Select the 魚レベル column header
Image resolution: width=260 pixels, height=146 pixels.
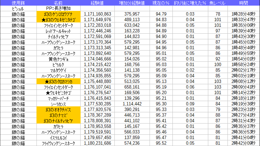click(x=218, y=3)
